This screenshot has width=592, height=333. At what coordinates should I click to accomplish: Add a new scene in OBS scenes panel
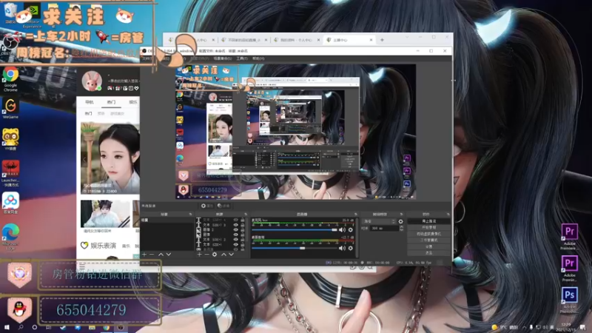(x=144, y=255)
